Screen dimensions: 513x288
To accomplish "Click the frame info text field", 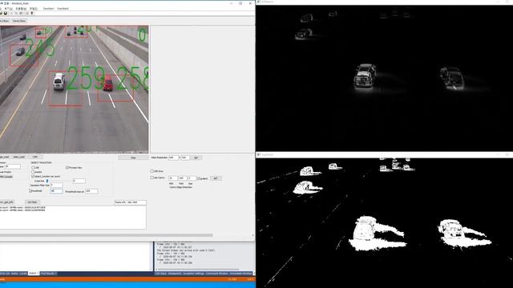I will point(130,202).
